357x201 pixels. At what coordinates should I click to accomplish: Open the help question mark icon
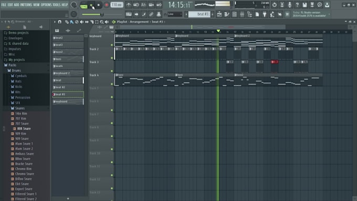(x=297, y=5)
